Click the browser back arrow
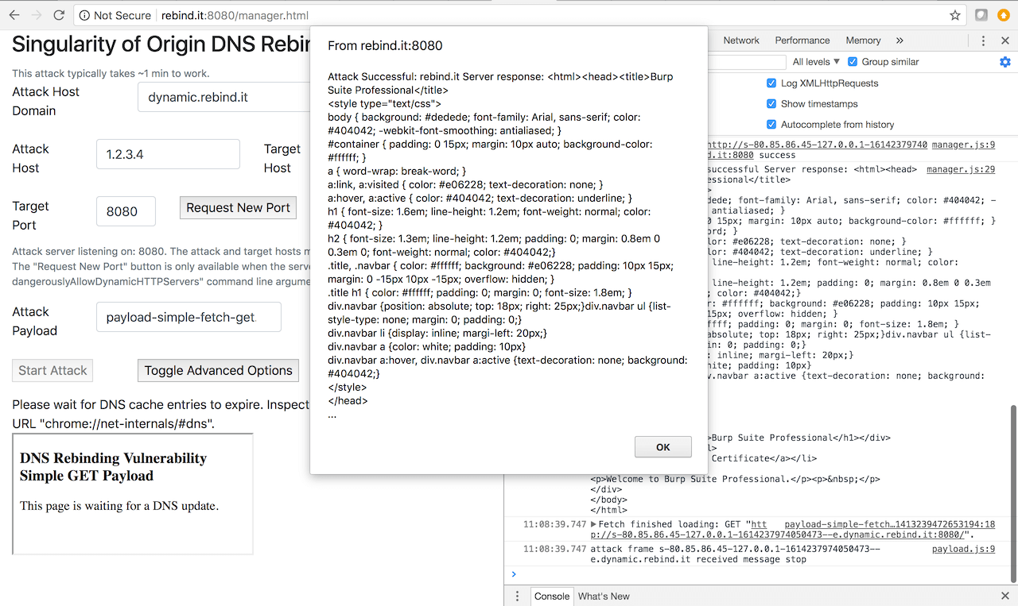The width and height of the screenshot is (1018, 606). [x=14, y=15]
